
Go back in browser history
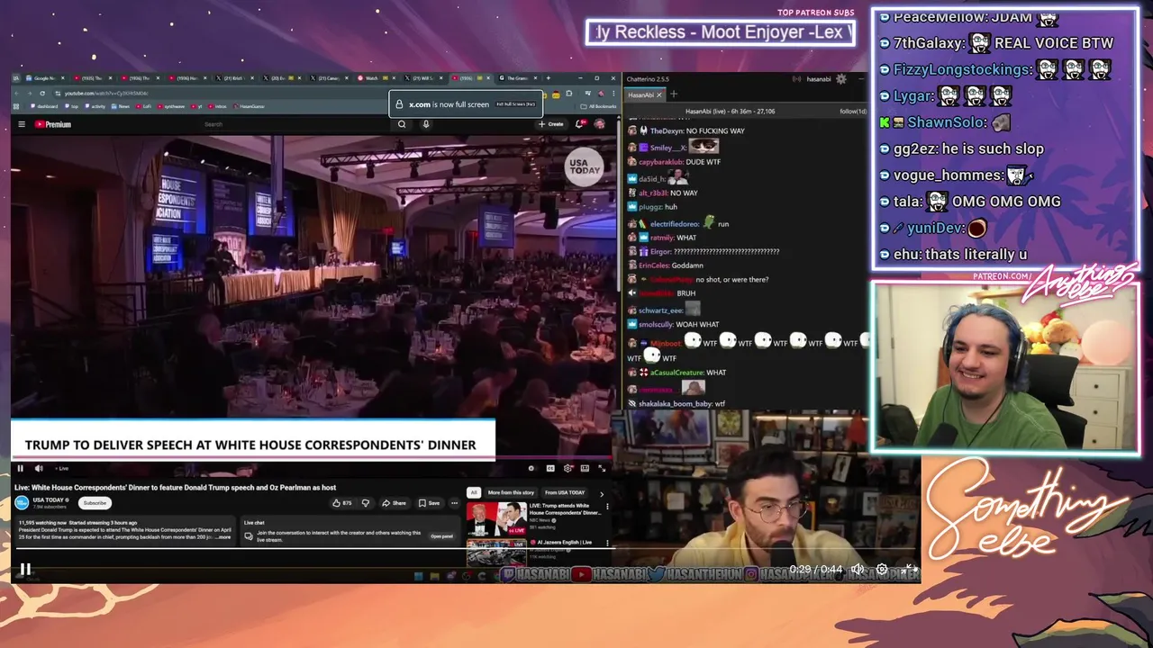pos(16,94)
